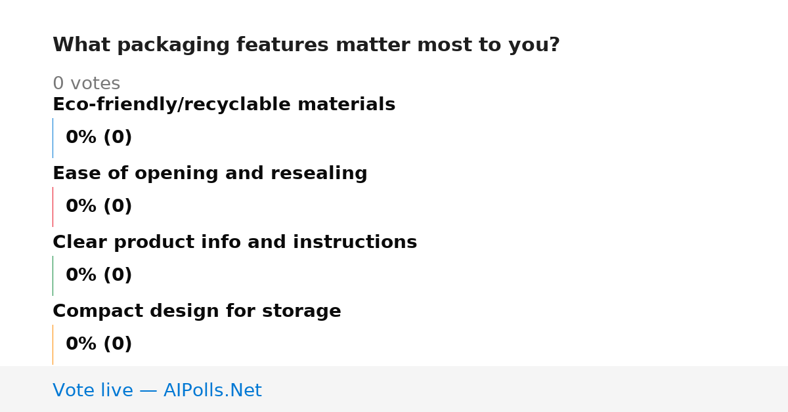
Task: Open the Vote live — AIPolls.Net link
Action: (x=157, y=390)
